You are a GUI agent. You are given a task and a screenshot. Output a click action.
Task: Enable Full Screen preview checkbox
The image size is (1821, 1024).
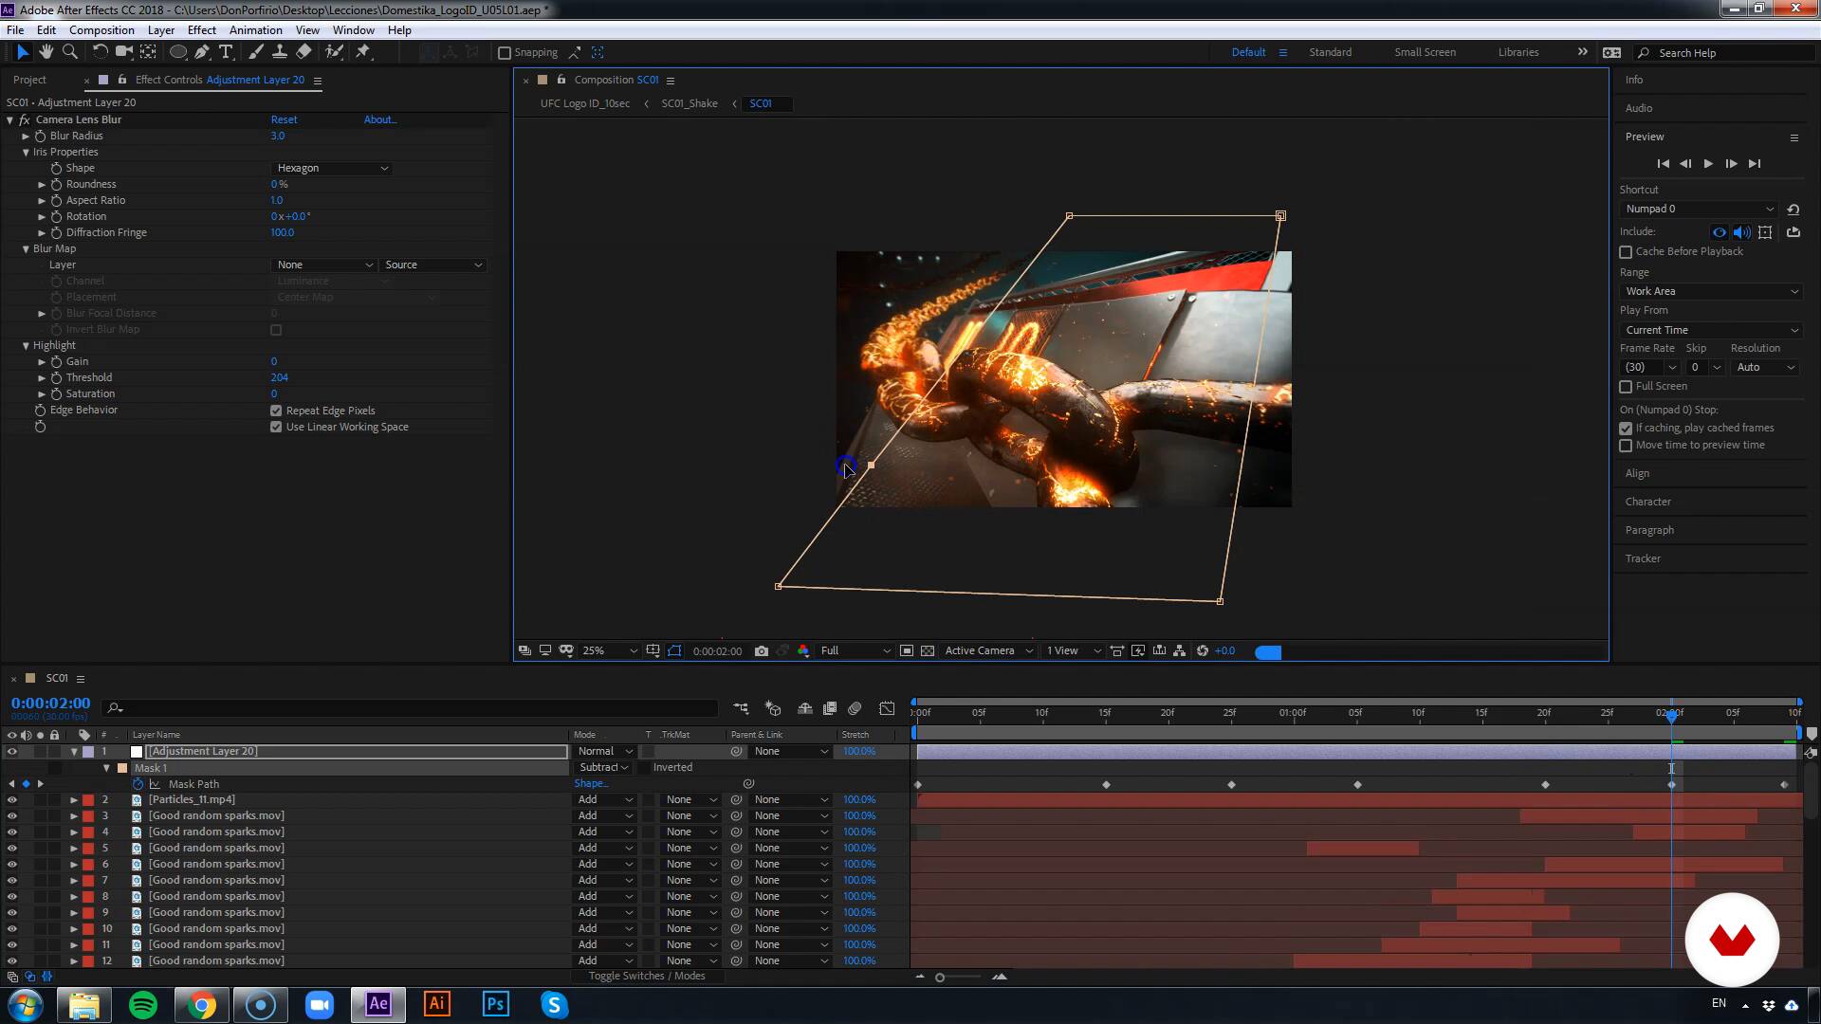point(1626,387)
